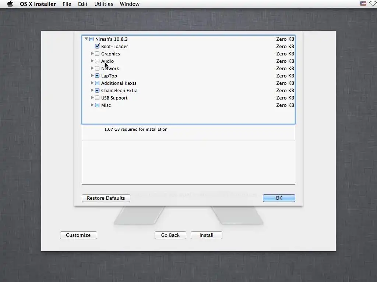377x282 pixels.
Task: Select the Misc row label
Action: 106,105
